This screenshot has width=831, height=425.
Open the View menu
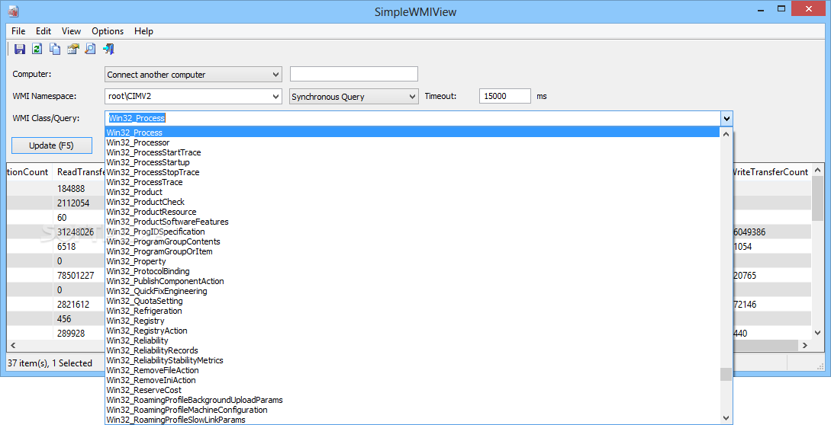(71, 31)
